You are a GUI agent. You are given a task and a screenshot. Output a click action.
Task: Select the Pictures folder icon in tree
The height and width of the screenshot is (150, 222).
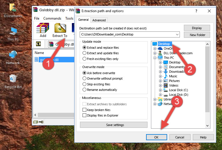tap(166, 81)
